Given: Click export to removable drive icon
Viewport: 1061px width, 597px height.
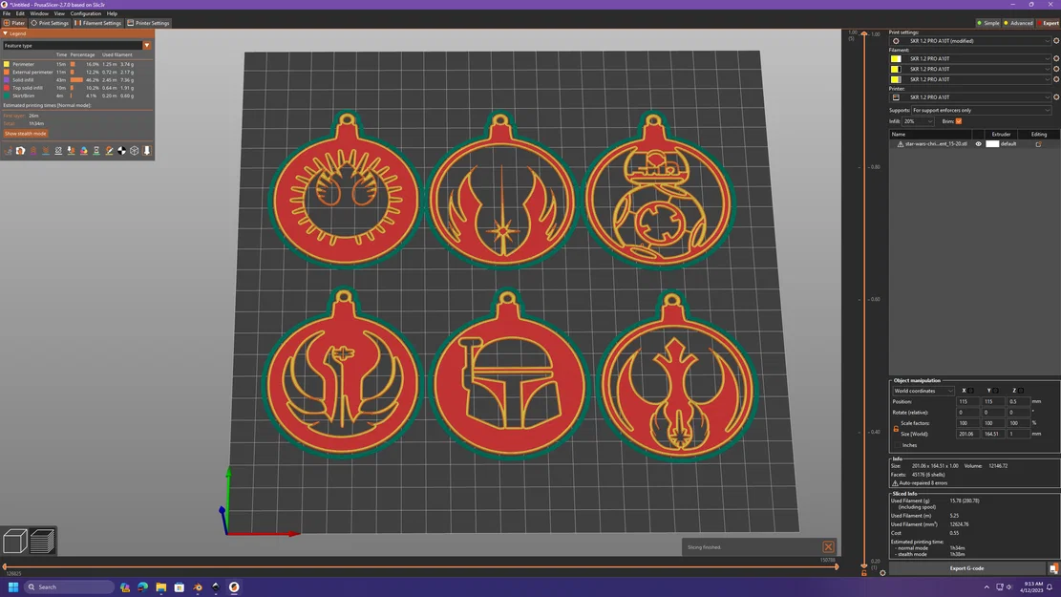Looking at the screenshot, I should pyautogui.click(x=1053, y=568).
